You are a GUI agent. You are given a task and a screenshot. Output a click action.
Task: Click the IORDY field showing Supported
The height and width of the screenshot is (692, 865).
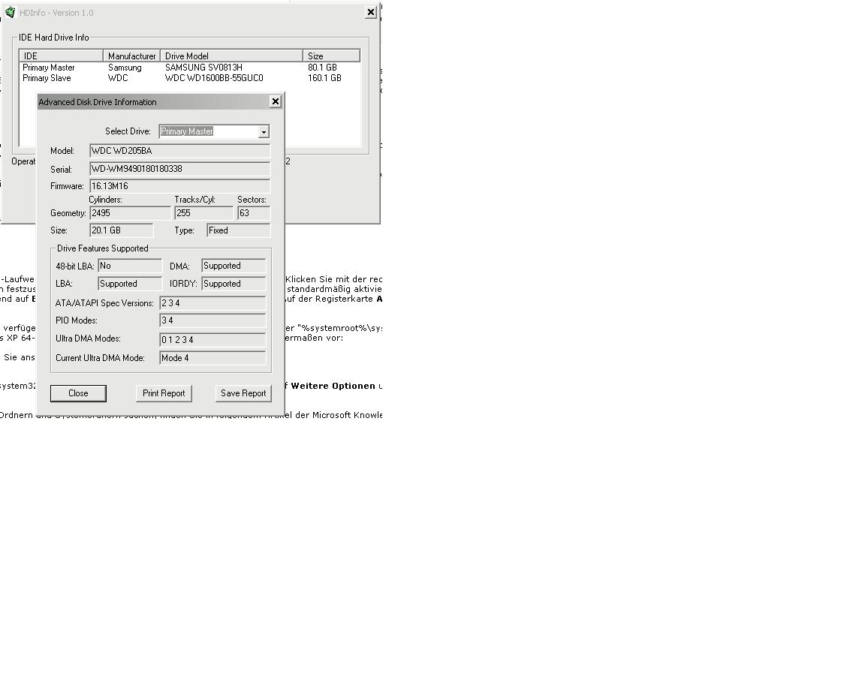(234, 284)
